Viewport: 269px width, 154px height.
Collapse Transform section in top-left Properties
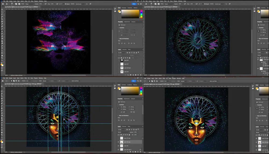pyautogui.click(x=118, y=28)
